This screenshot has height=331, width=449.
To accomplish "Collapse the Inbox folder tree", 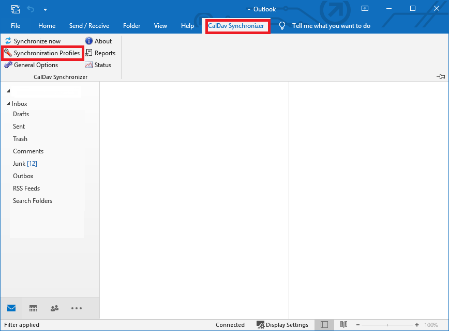I will (8, 104).
